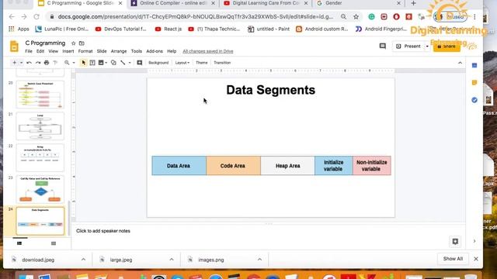
Task: Switch to Online C Compiler tab
Action: pyautogui.click(x=173, y=3)
